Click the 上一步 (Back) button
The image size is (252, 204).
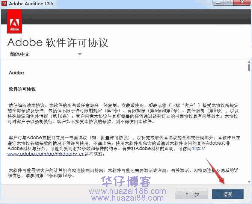coord(192,194)
